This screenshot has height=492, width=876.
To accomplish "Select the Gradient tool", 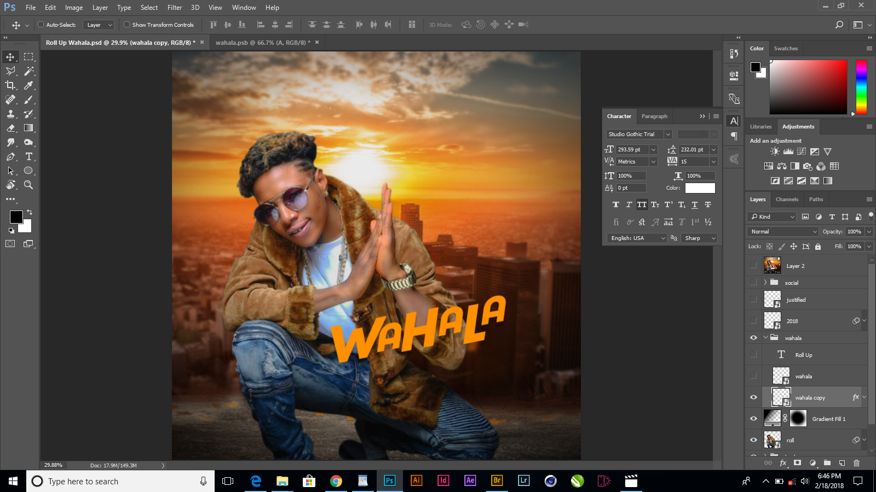I will (x=28, y=128).
